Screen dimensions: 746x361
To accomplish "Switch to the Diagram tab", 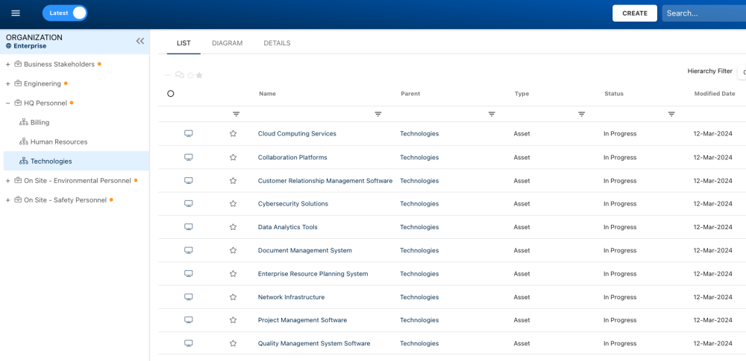I will [x=227, y=43].
